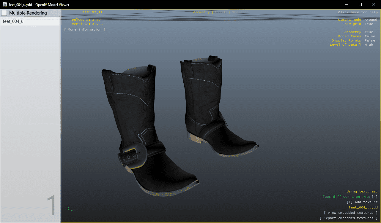
Task: Click the XYZ axis gizmo in viewport corner
Action: (70, 208)
